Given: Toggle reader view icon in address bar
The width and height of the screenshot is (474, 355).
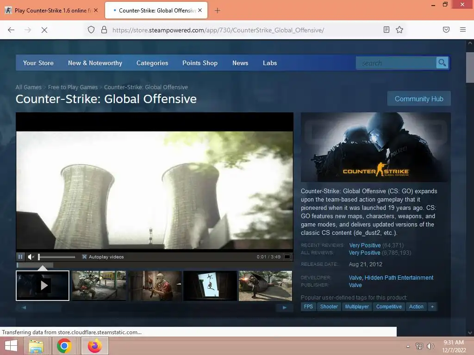Looking at the screenshot, I should (x=387, y=30).
